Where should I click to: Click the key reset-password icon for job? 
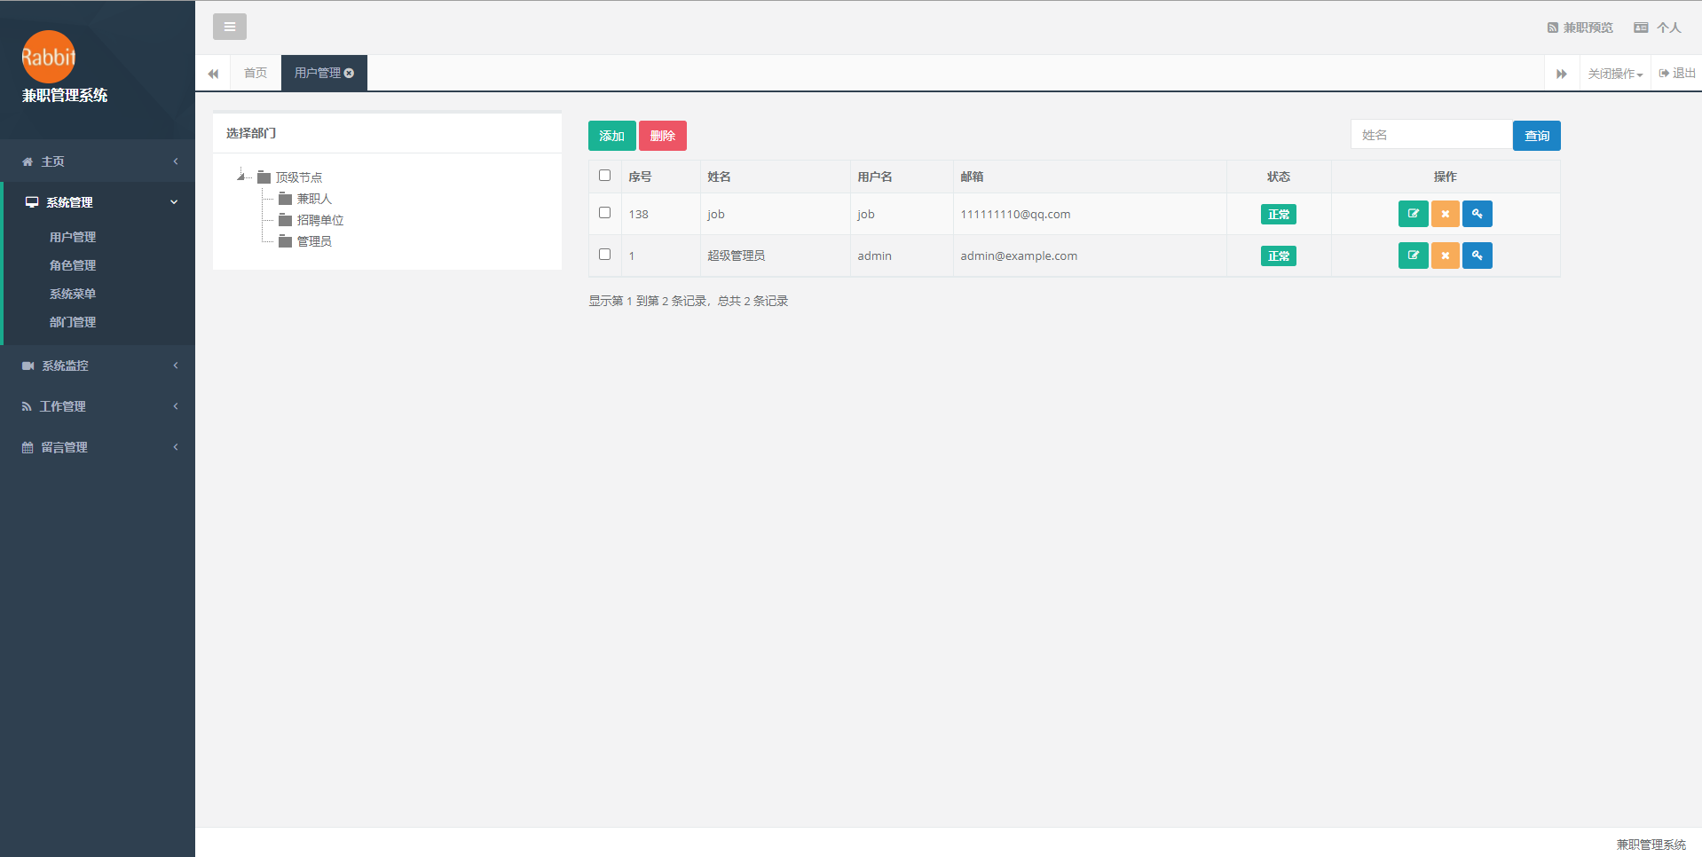coord(1477,214)
